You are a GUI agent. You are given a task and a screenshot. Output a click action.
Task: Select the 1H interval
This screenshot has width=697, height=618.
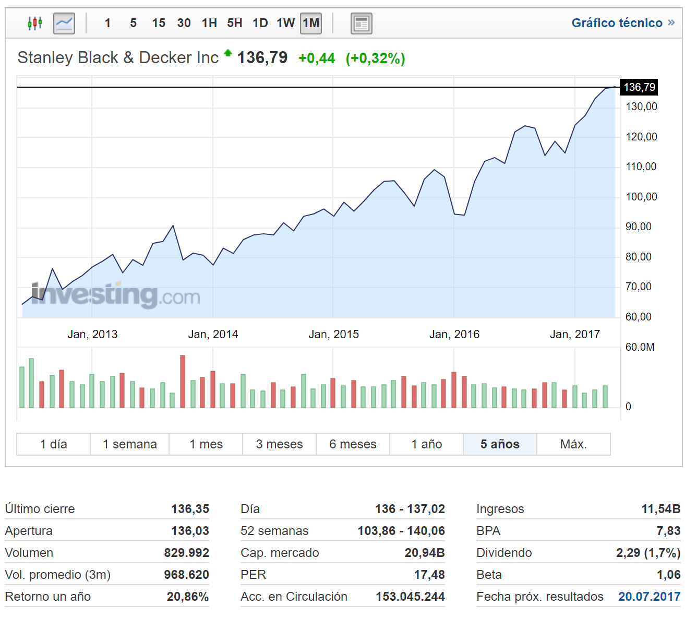(209, 23)
